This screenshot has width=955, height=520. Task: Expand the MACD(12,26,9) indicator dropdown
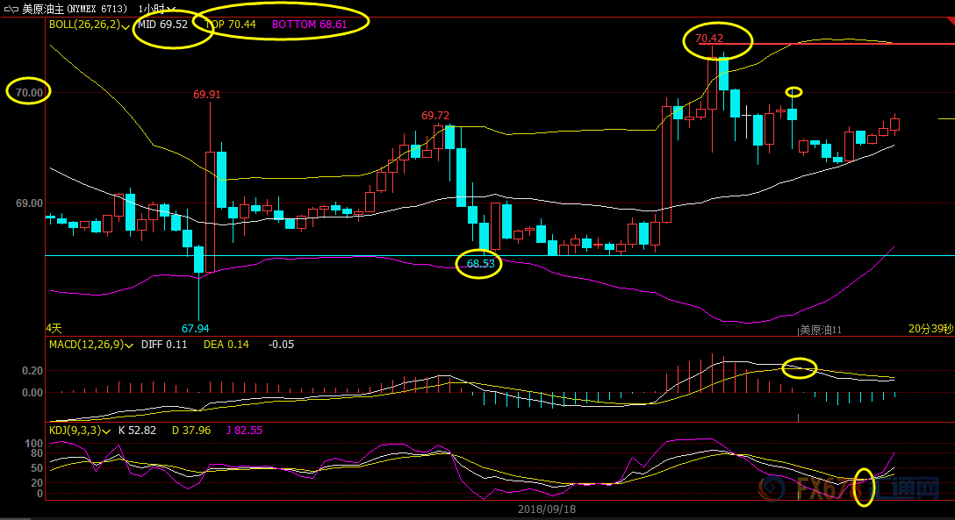pos(129,345)
